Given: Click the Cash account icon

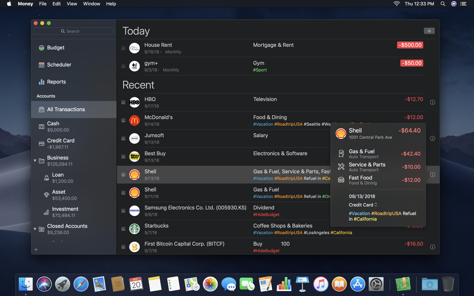Looking at the screenshot, I should pyautogui.click(x=41, y=127).
